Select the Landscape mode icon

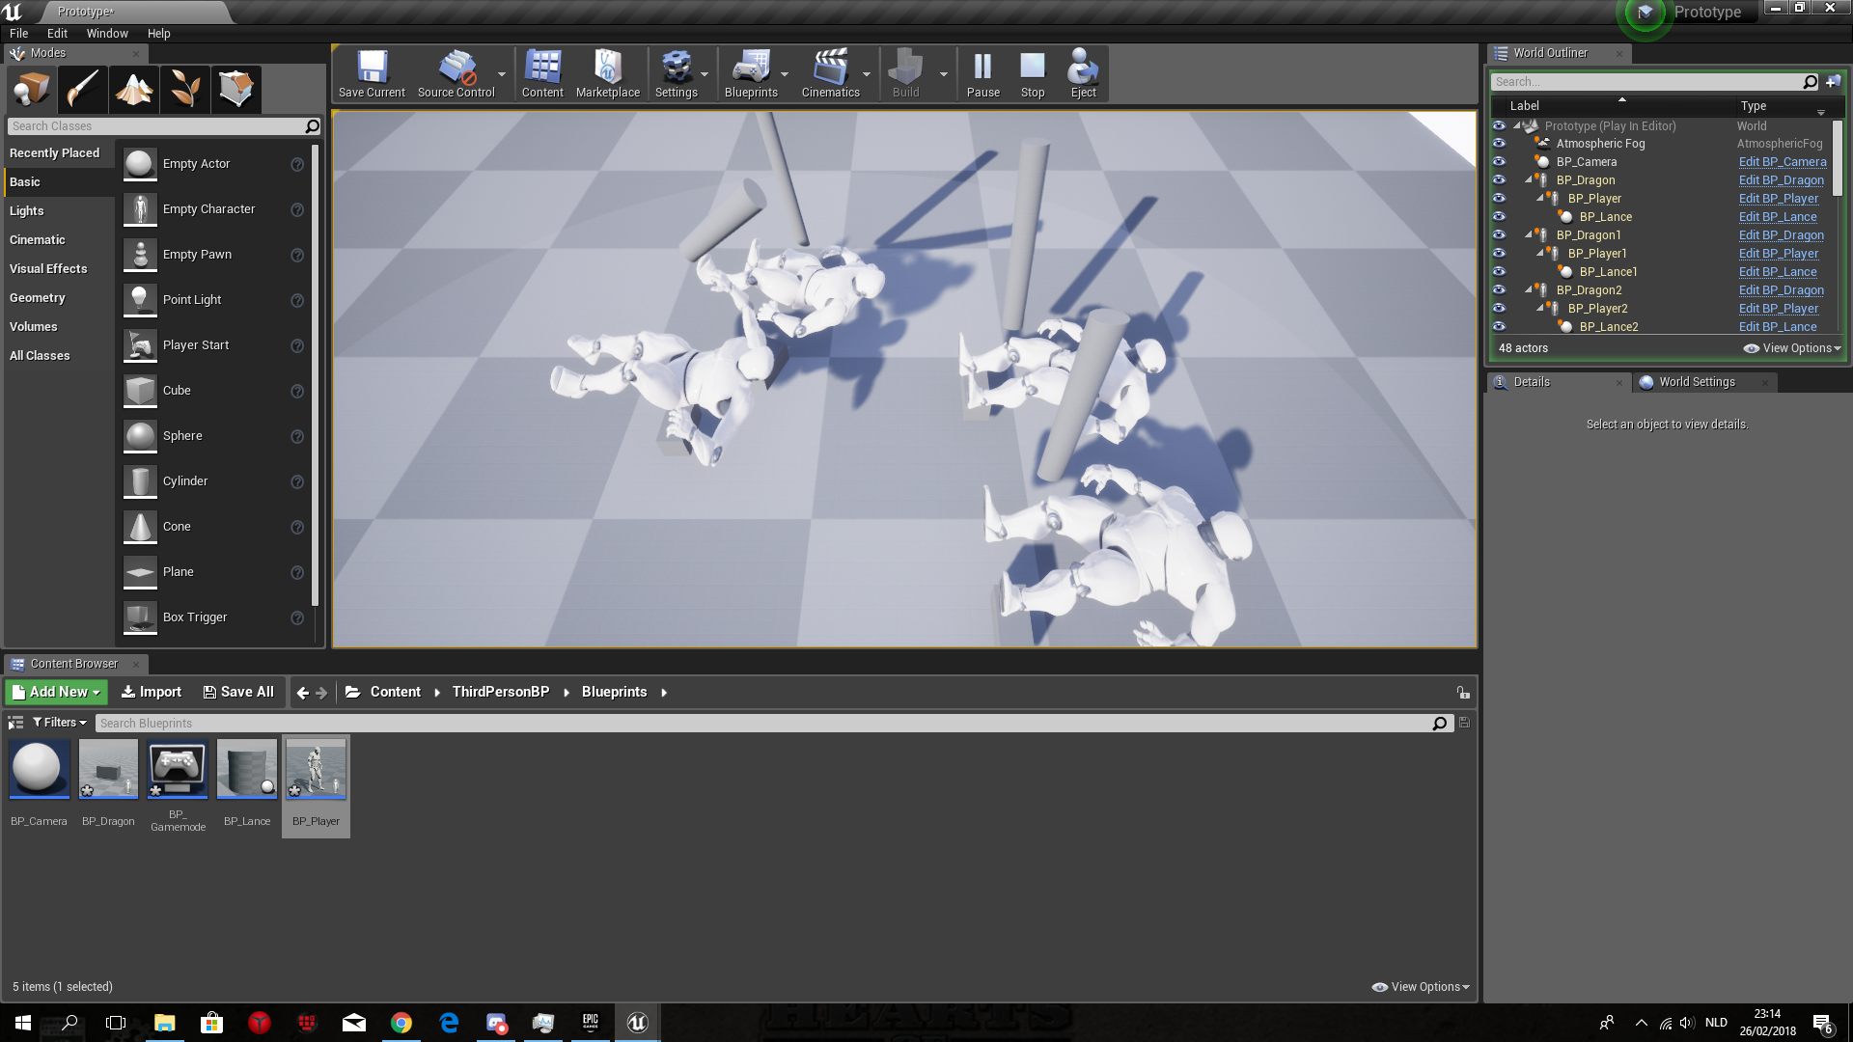[134, 90]
